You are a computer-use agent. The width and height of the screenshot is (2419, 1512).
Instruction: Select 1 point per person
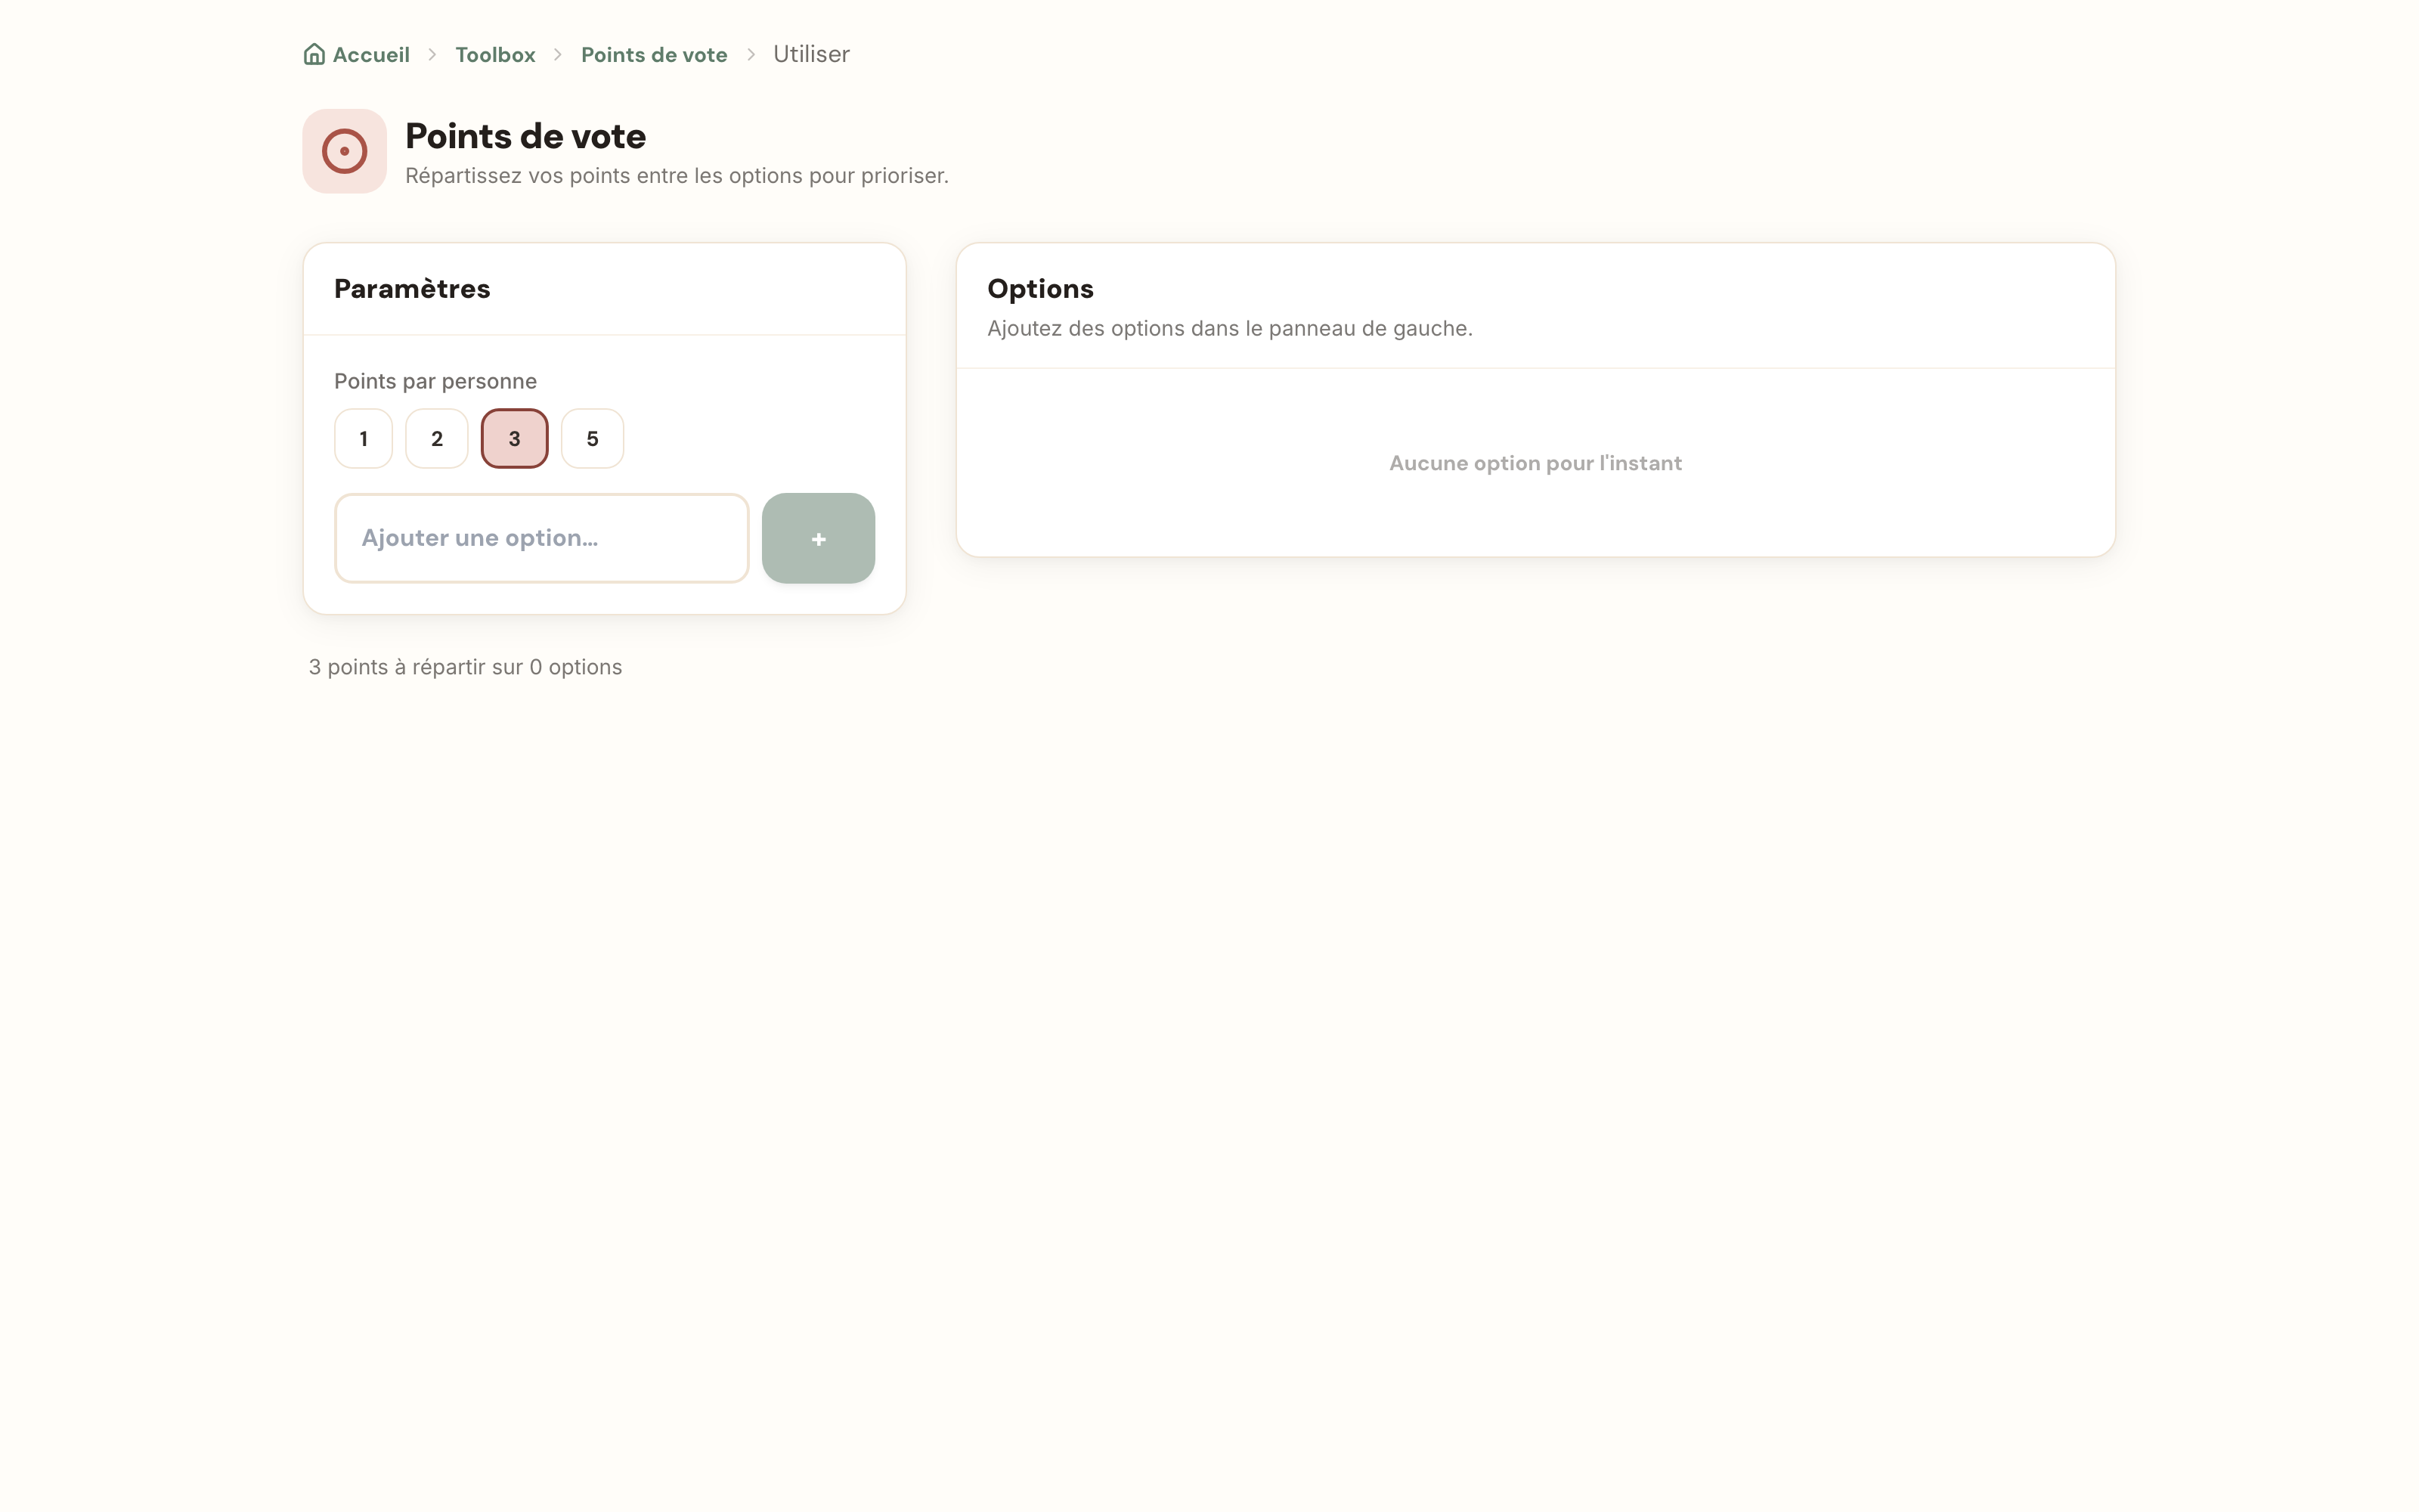[363, 438]
